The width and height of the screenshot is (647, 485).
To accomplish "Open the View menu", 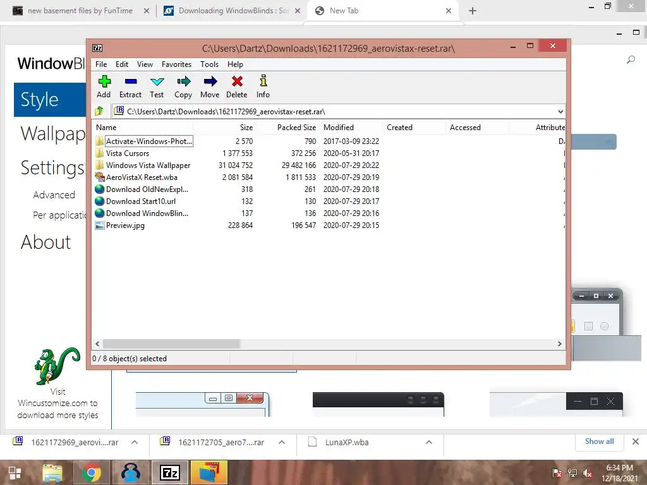I will point(145,64).
